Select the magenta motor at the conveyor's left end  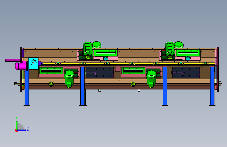[21, 66]
